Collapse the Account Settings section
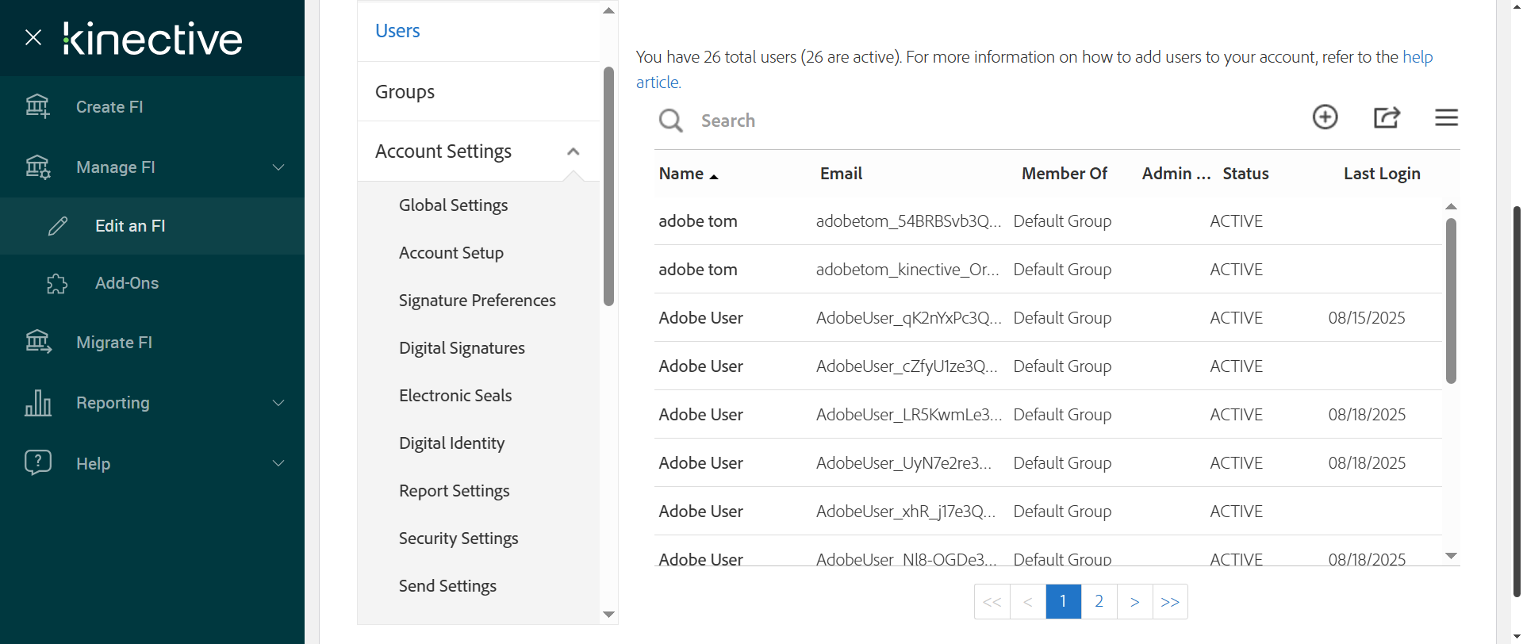 tap(574, 151)
